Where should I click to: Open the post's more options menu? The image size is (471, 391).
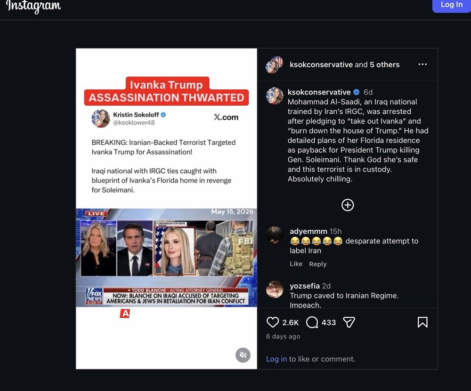click(x=422, y=64)
